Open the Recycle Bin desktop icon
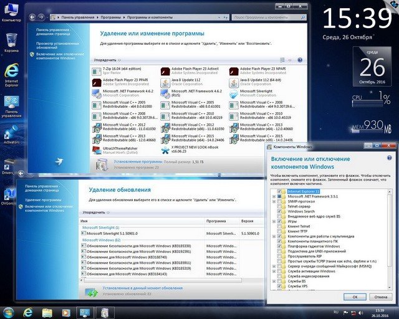 pyautogui.click(x=11, y=43)
